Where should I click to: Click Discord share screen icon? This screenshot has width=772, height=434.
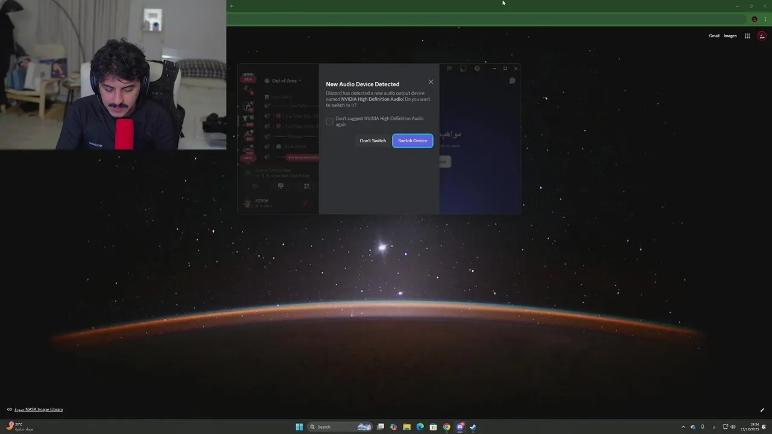[280, 186]
